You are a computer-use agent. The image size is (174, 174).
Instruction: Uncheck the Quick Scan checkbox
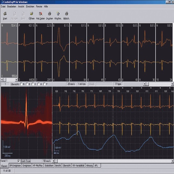point(19,161)
